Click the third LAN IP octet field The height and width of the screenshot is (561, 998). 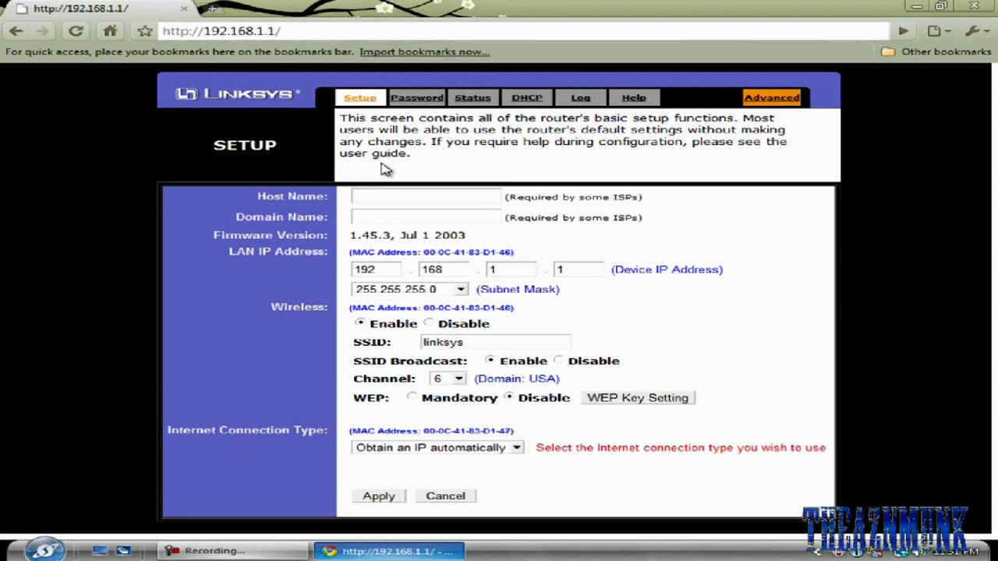point(511,269)
